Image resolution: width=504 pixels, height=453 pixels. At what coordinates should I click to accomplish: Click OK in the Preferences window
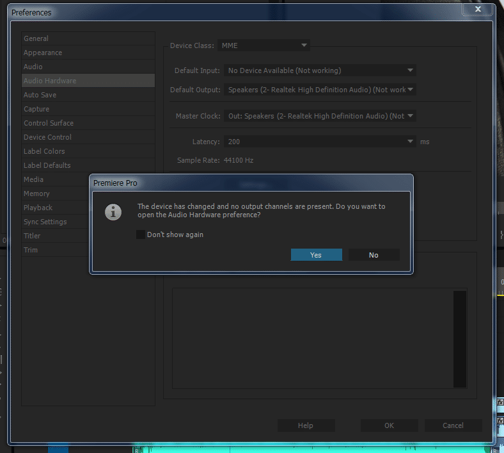coord(390,425)
